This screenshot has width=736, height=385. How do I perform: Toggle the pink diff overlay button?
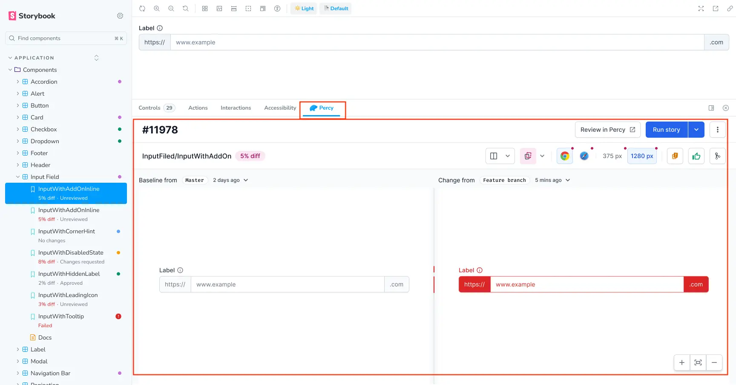tap(528, 156)
